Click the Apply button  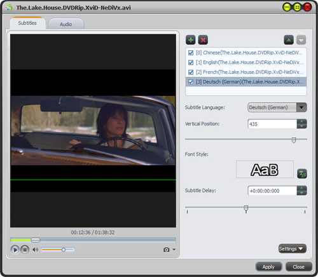268,267
